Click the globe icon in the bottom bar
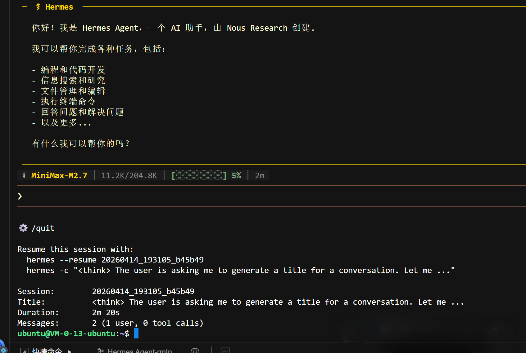Screen dimensions: 526x353 195,351
